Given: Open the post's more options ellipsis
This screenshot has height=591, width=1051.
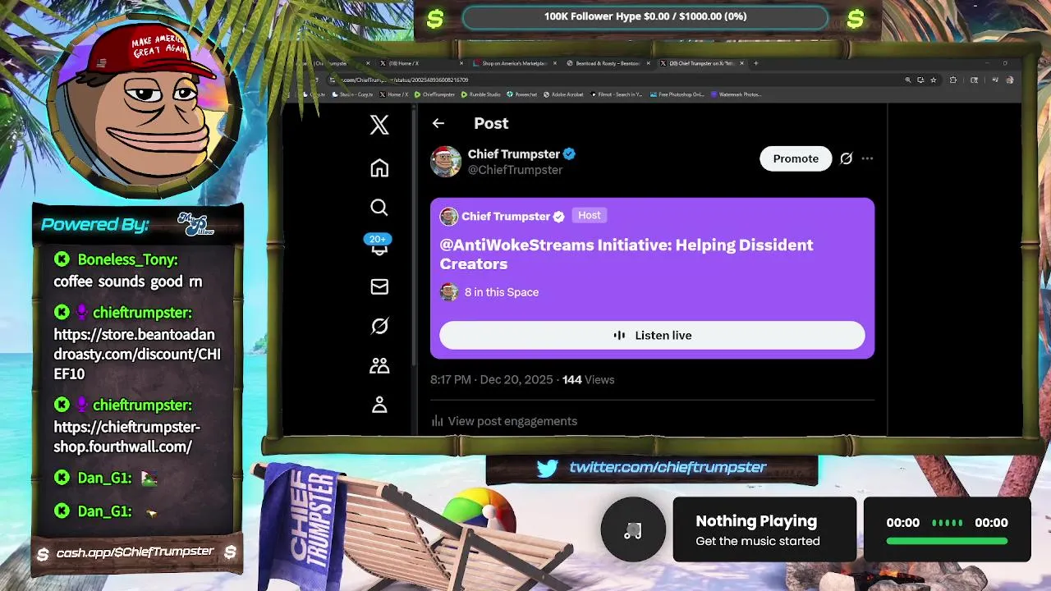Looking at the screenshot, I should [867, 158].
